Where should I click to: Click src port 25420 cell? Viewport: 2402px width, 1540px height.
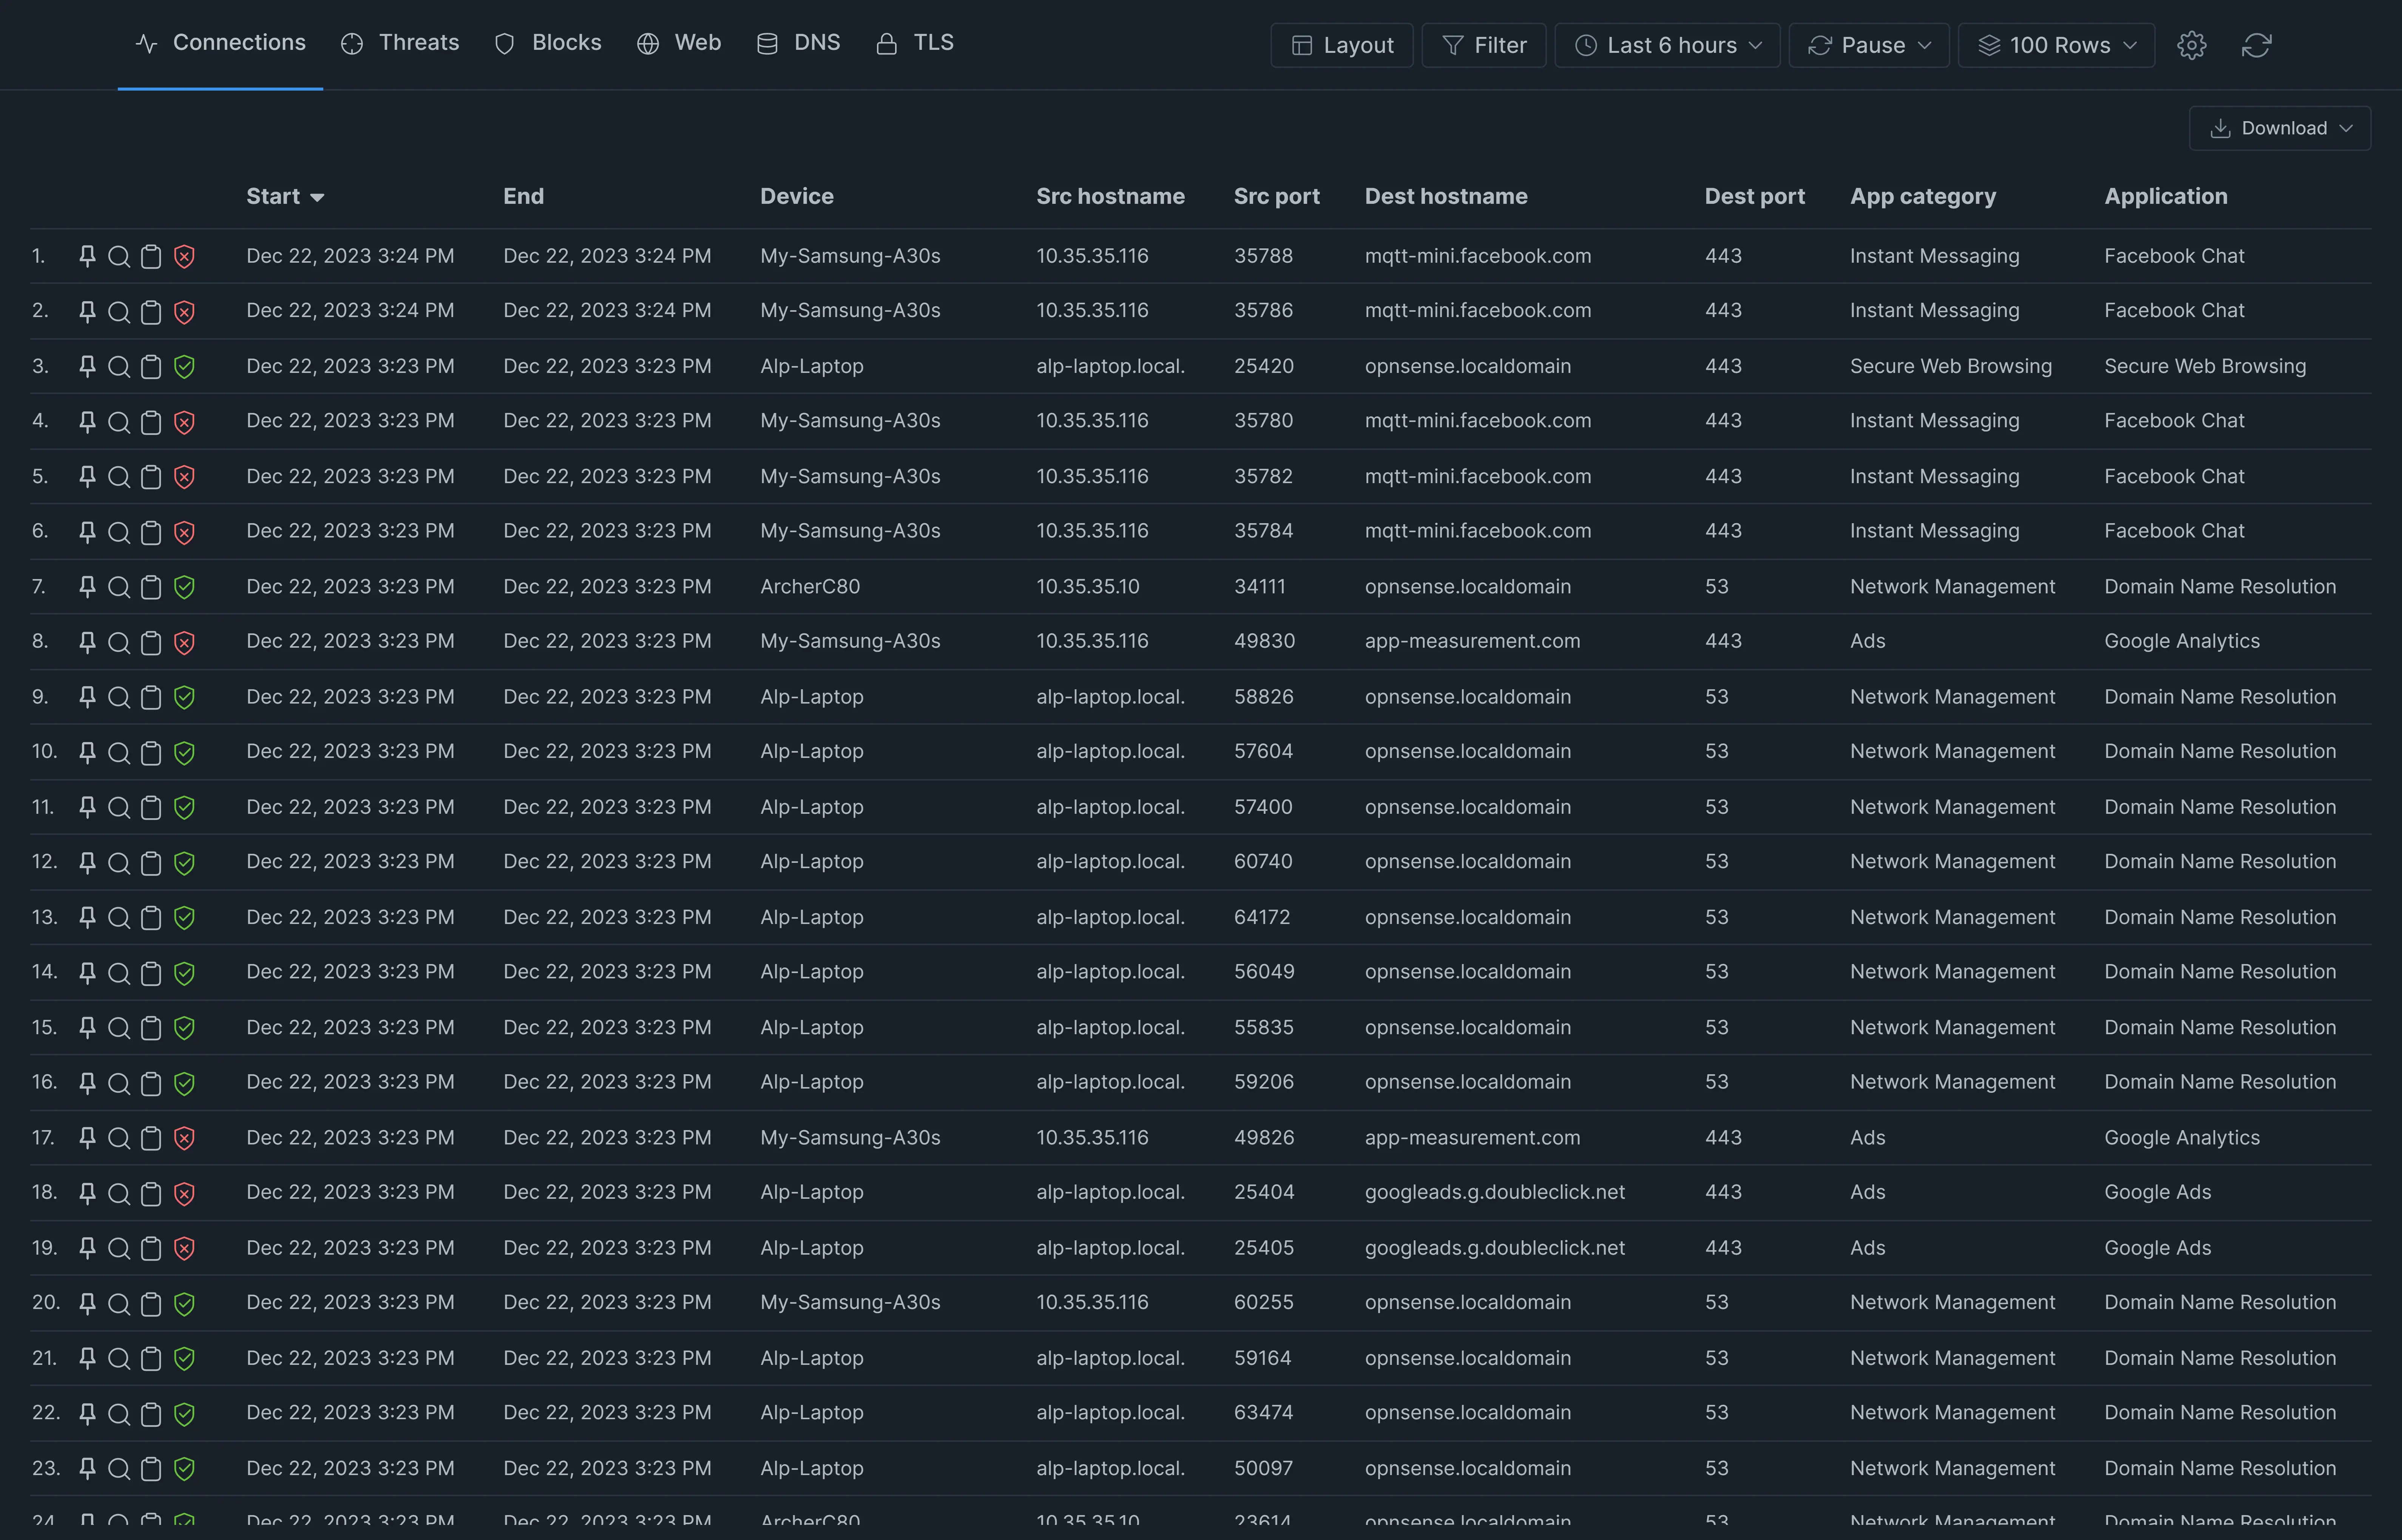(x=1264, y=366)
